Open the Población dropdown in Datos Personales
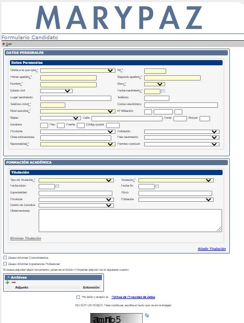 pos(182,132)
